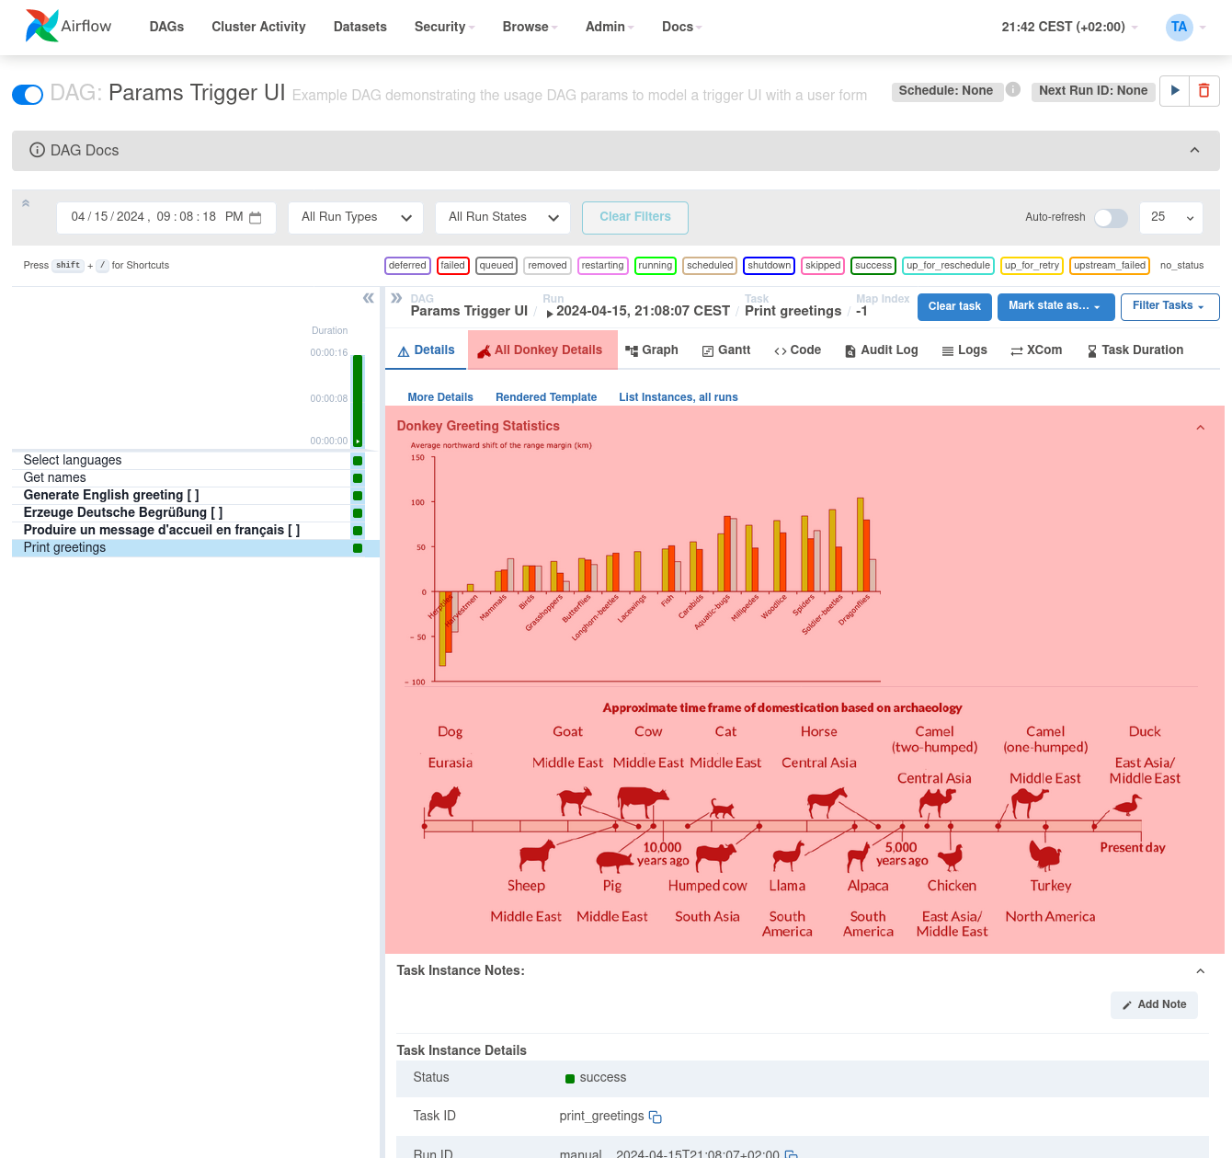
Task: Open the Rendered Template link
Action: pyautogui.click(x=546, y=397)
